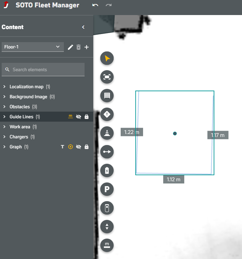
Task: Select the warning diamond obstacle tool
Action: click(107, 114)
